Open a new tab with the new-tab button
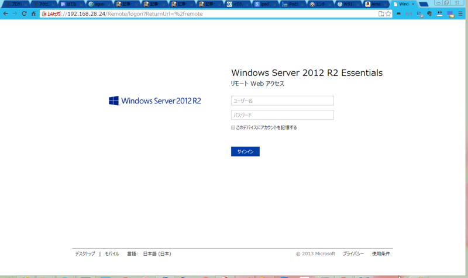The height and width of the screenshot is (278, 468). [x=423, y=4]
